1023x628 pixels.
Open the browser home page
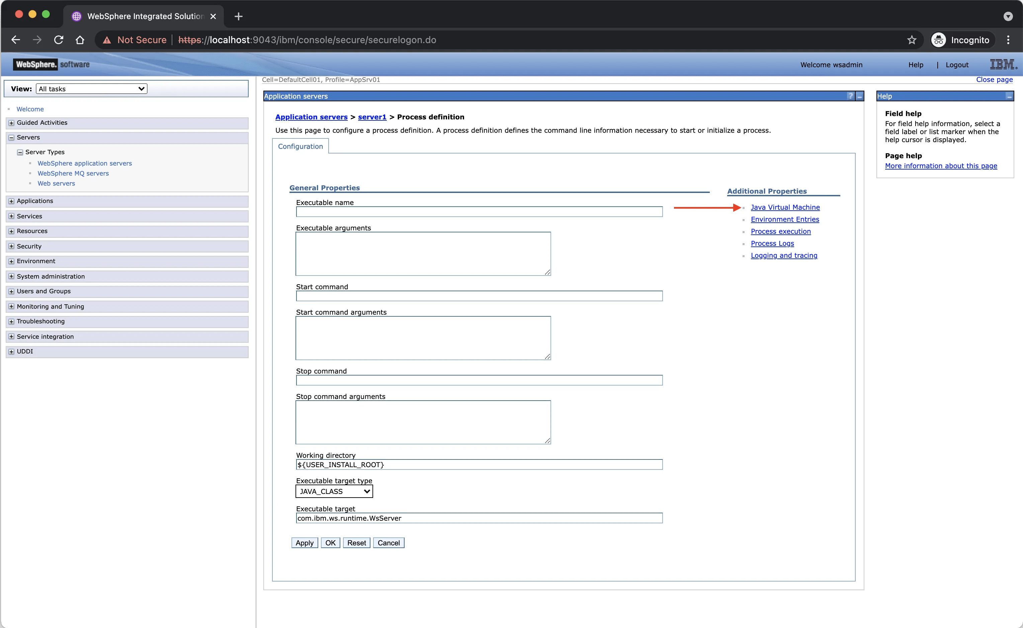pyautogui.click(x=80, y=40)
